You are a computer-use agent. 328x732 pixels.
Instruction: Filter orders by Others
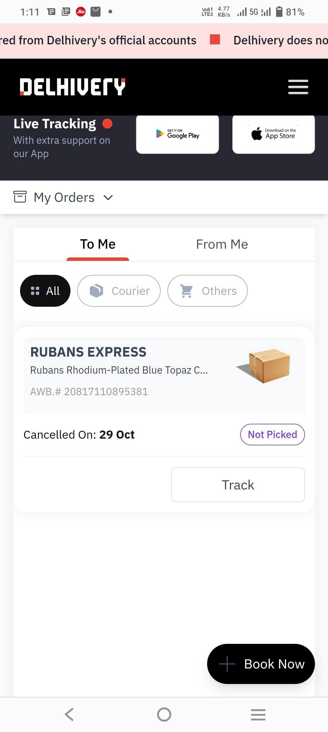coord(207,291)
